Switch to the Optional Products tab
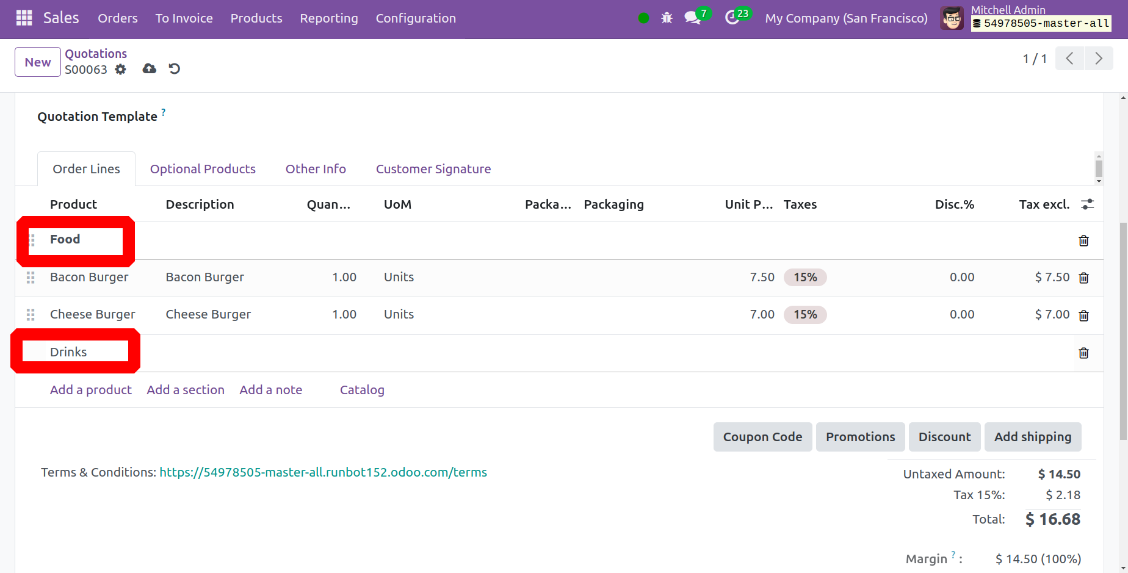The image size is (1128, 573). pyautogui.click(x=203, y=169)
